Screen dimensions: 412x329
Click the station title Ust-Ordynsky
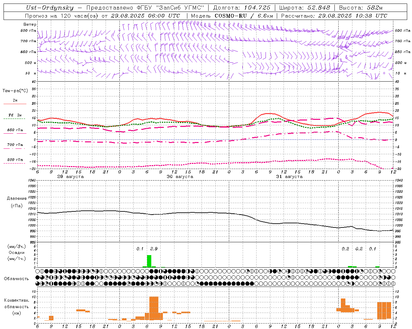pyautogui.click(x=50, y=8)
